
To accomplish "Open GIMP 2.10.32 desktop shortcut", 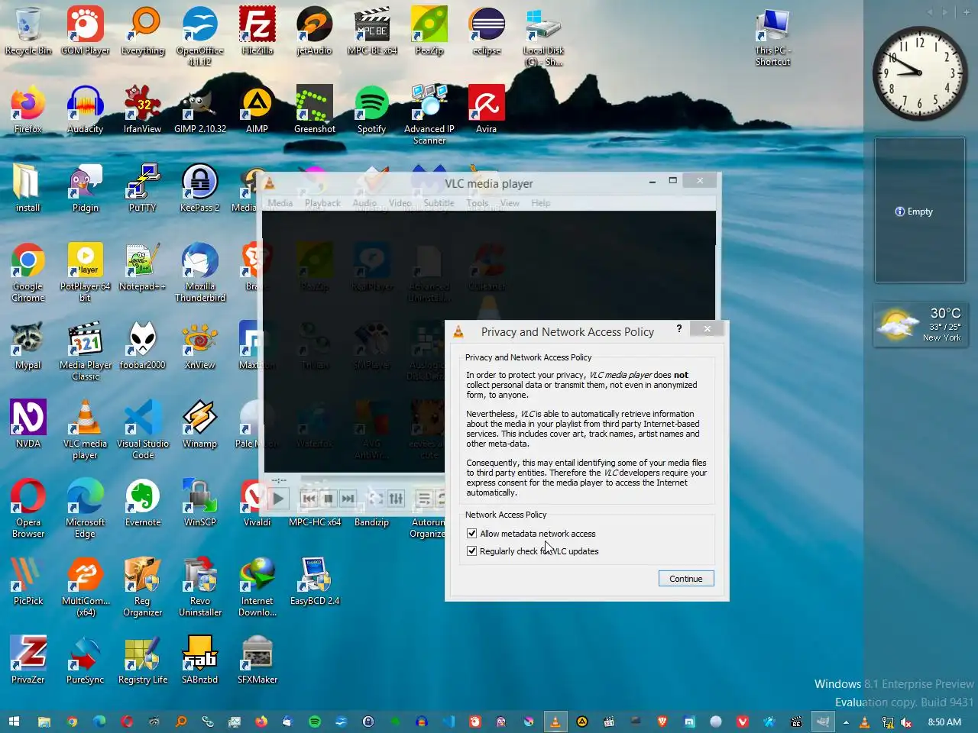I will pos(200,110).
